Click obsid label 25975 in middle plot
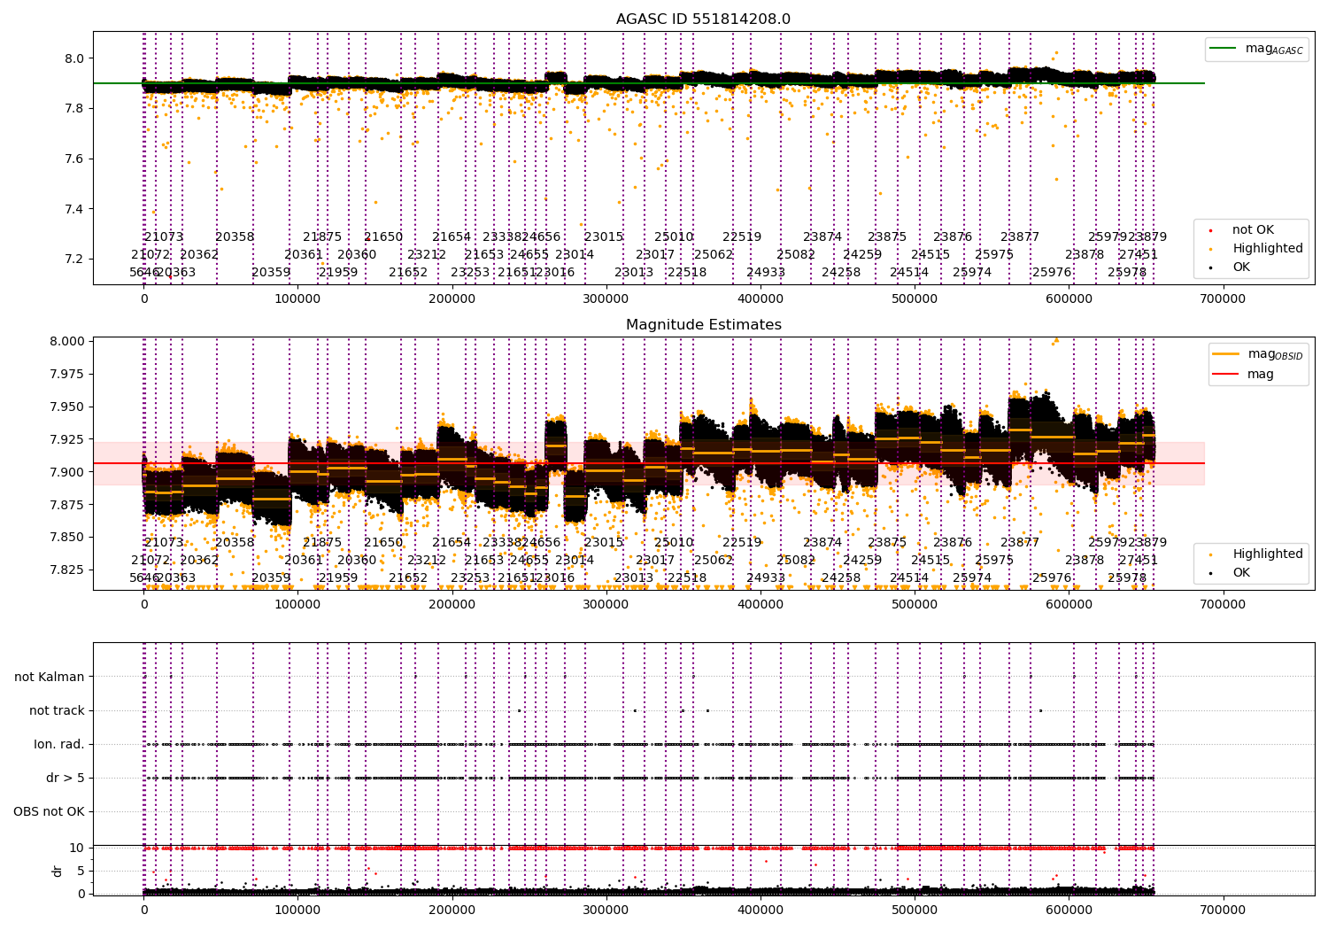This screenshot has height=930, width=1328. click(994, 561)
